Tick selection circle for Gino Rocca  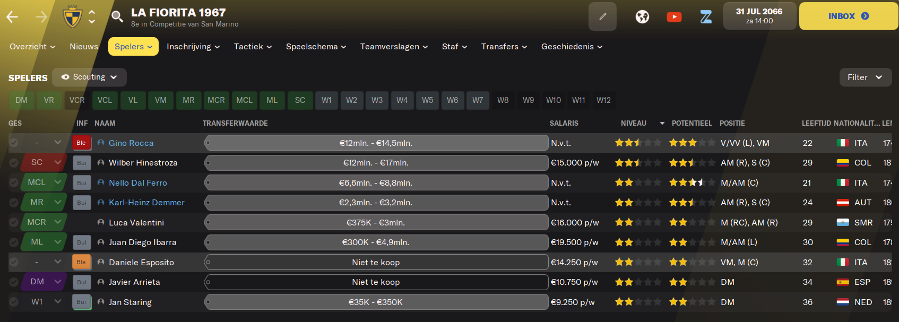coord(14,143)
